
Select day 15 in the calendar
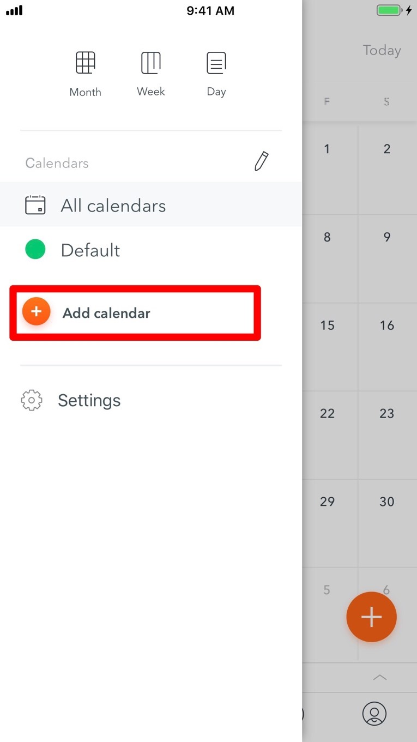point(327,325)
